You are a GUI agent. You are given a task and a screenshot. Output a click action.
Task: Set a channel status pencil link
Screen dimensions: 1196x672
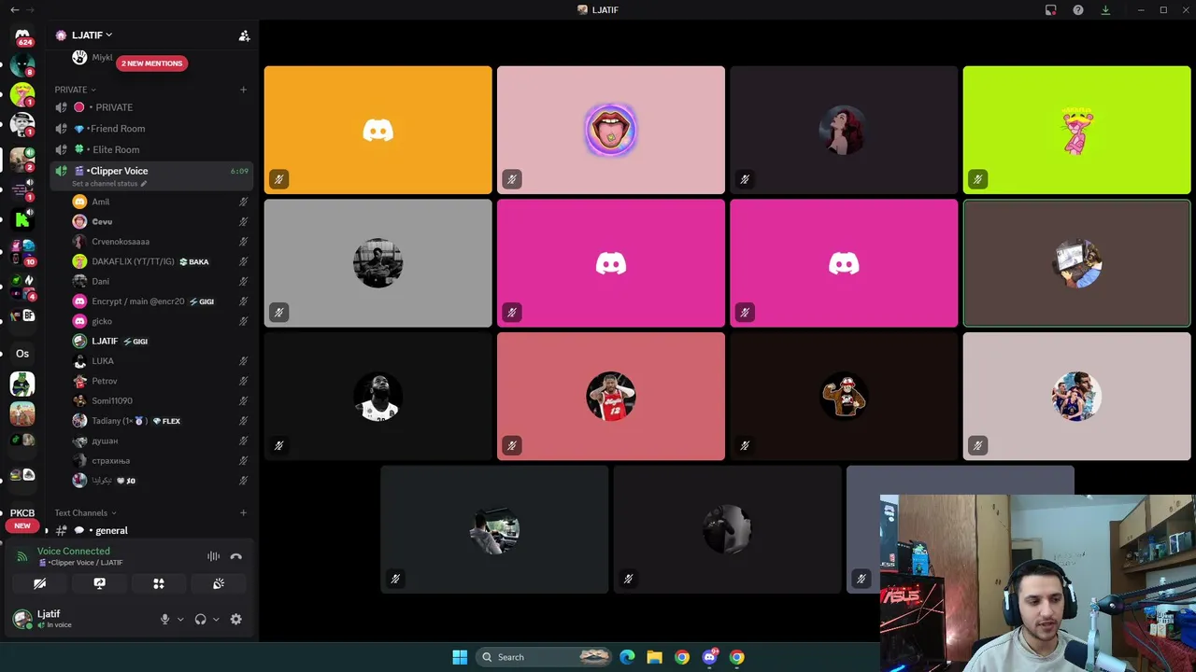point(109,184)
